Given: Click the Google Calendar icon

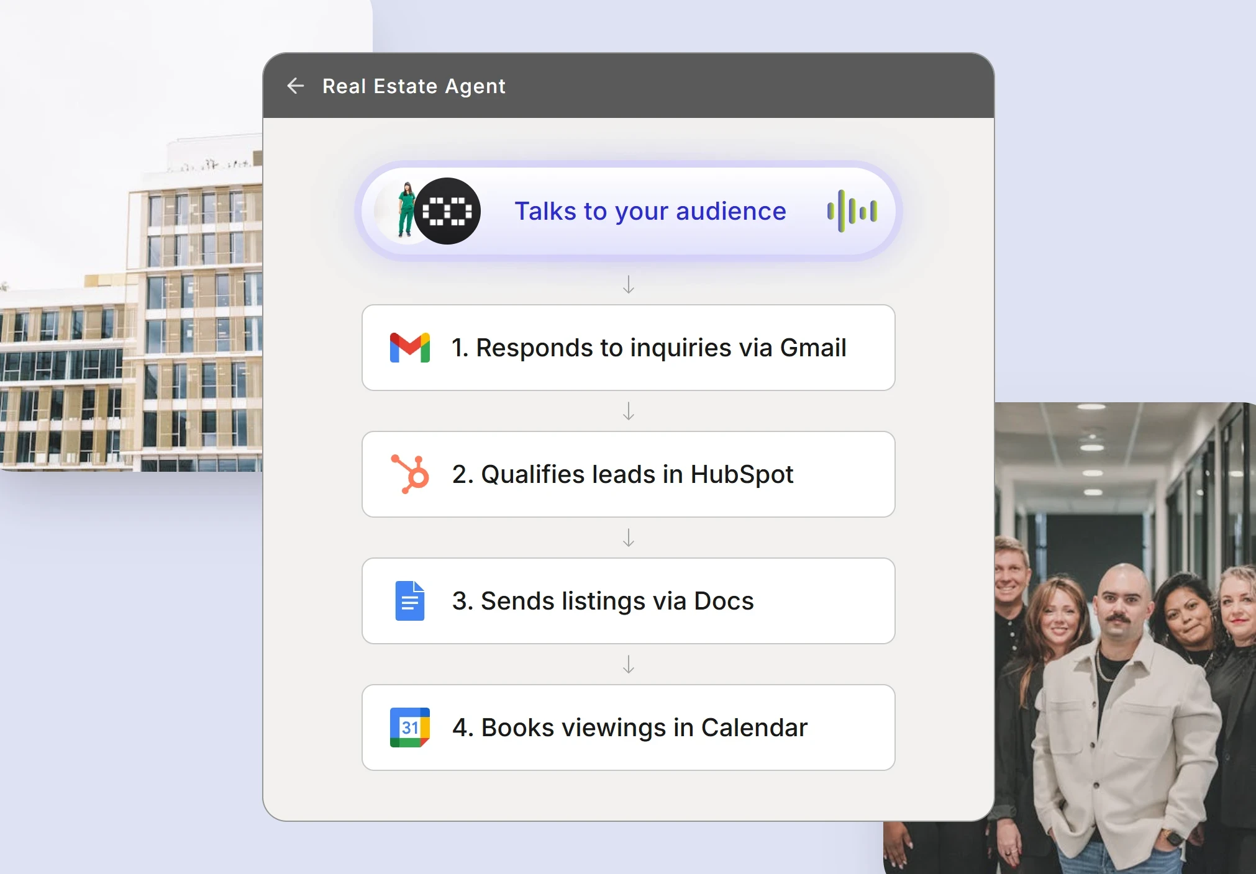Looking at the screenshot, I should [x=410, y=728].
